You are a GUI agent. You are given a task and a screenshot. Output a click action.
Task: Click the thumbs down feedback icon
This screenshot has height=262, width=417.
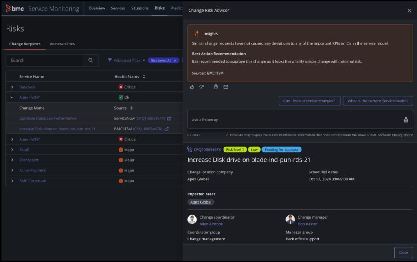[x=201, y=87]
